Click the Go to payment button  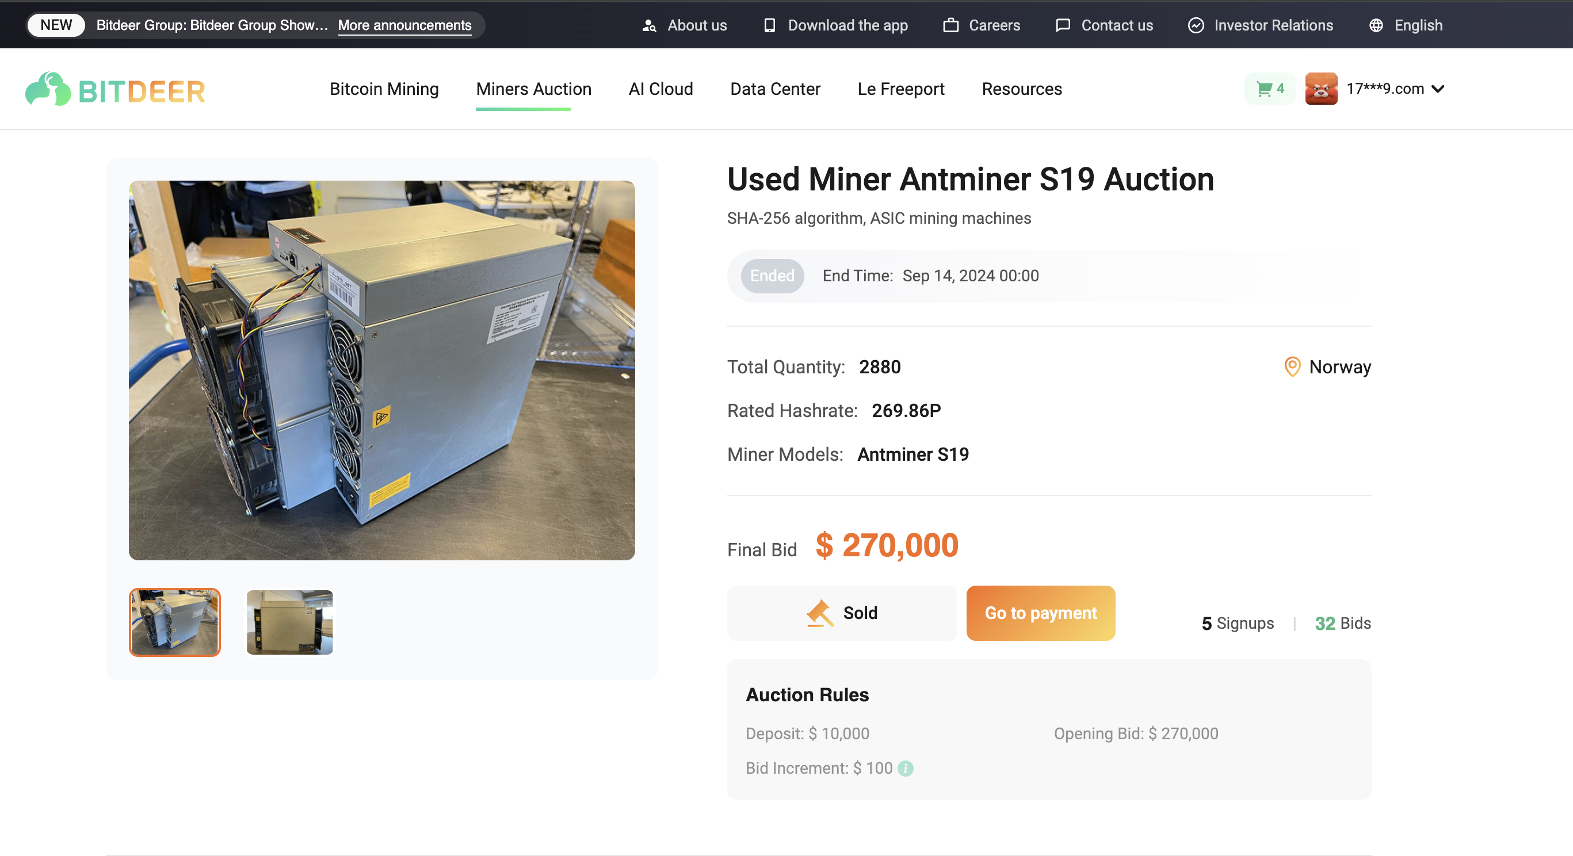pyautogui.click(x=1040, y=613)
